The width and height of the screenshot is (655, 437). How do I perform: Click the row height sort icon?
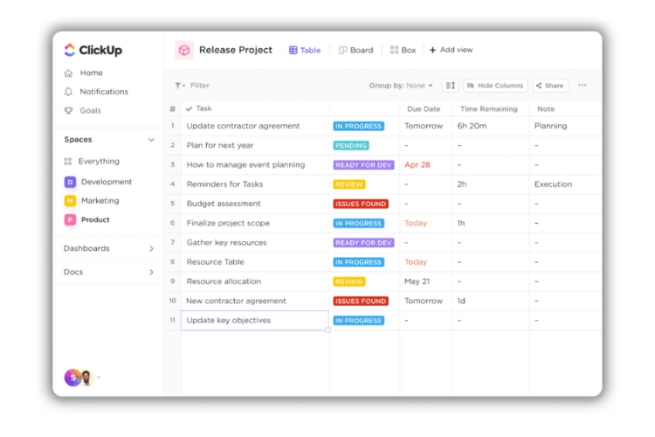[x=450, y=86]
